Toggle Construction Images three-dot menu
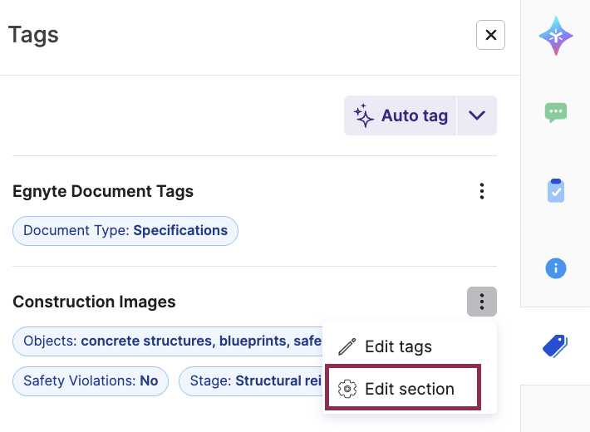Viewport: 590px width, 432px height. point(482,302)
